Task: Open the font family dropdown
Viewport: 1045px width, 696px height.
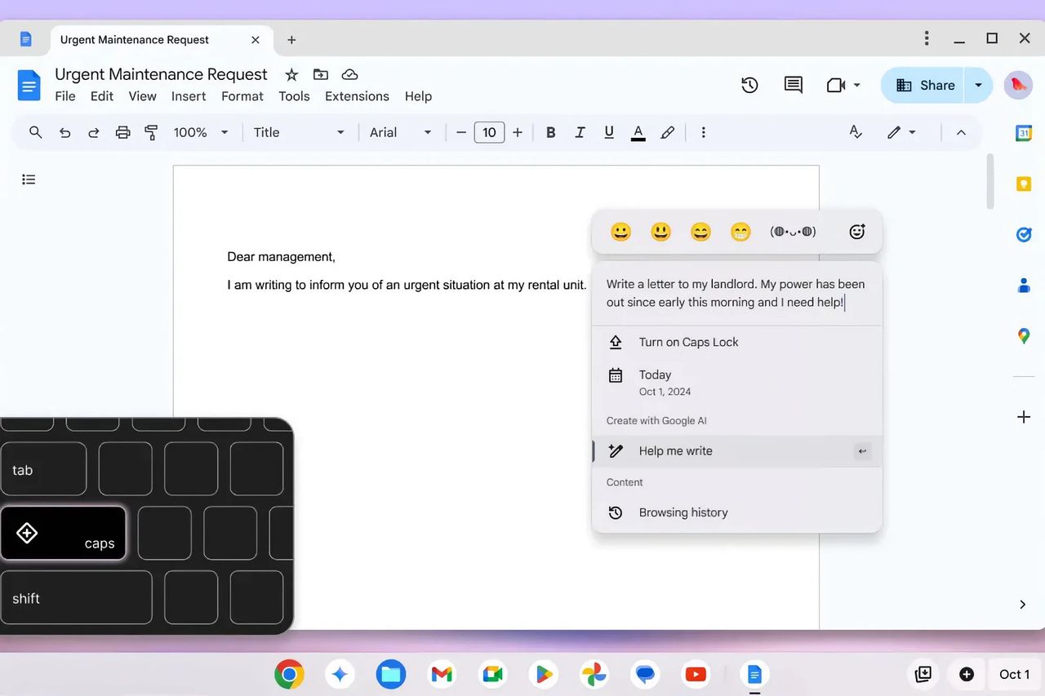Action: (x=399, y=132)
